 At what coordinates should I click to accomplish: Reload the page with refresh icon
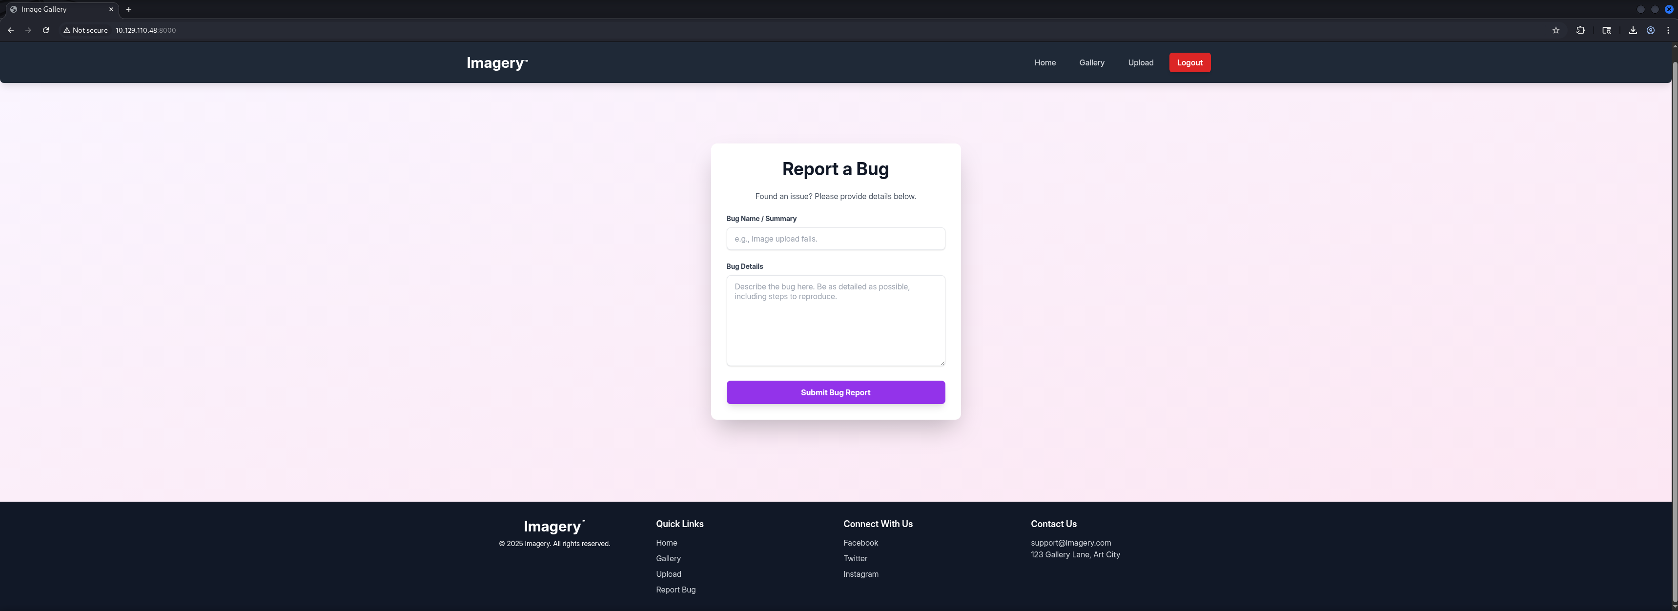click(45, 30)
